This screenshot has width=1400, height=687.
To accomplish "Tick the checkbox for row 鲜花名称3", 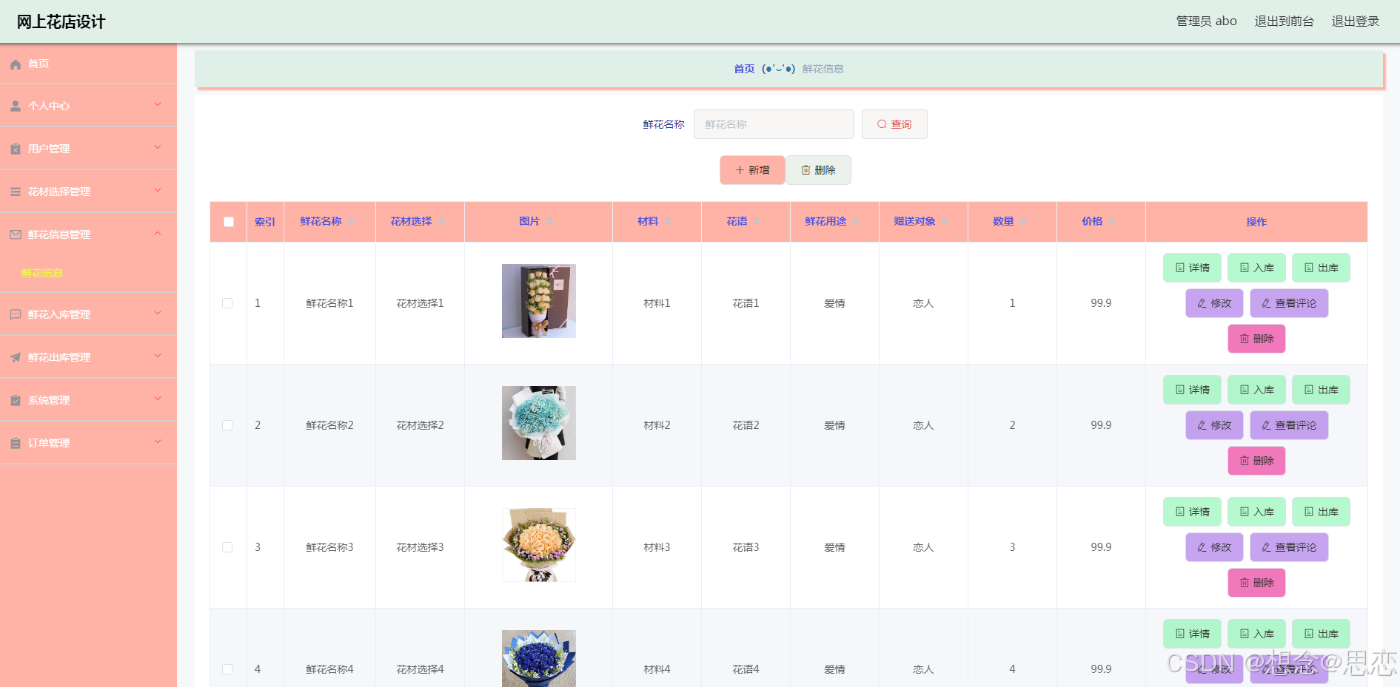I will pyautogui.click(x=227, y=547).
